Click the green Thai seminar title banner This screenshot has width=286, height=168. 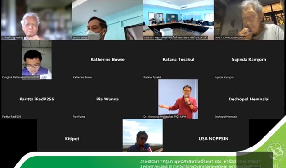pos(200,163)
